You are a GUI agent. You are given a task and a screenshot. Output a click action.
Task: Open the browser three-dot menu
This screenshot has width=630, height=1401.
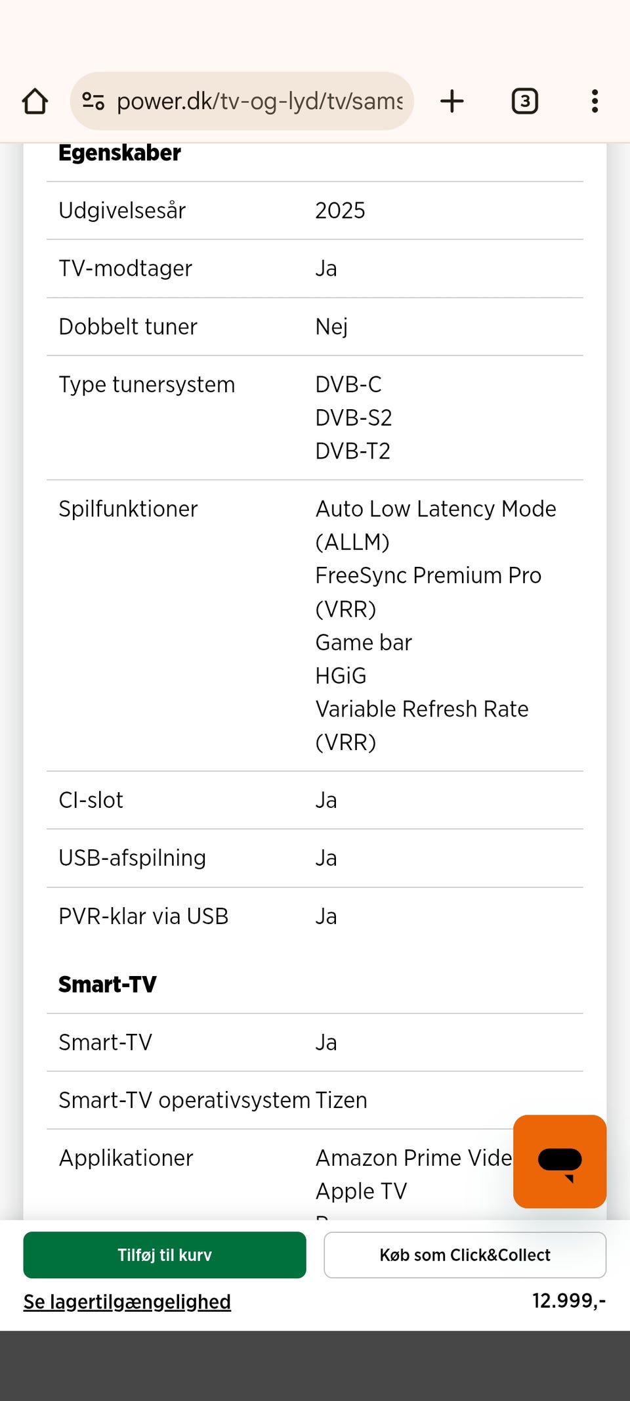pyautogui.click(x=595, y=101)
